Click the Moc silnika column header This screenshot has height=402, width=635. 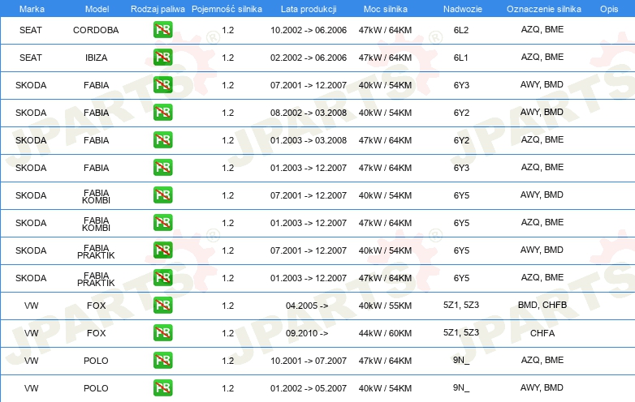pyautogui.click(x=385, y=8)
